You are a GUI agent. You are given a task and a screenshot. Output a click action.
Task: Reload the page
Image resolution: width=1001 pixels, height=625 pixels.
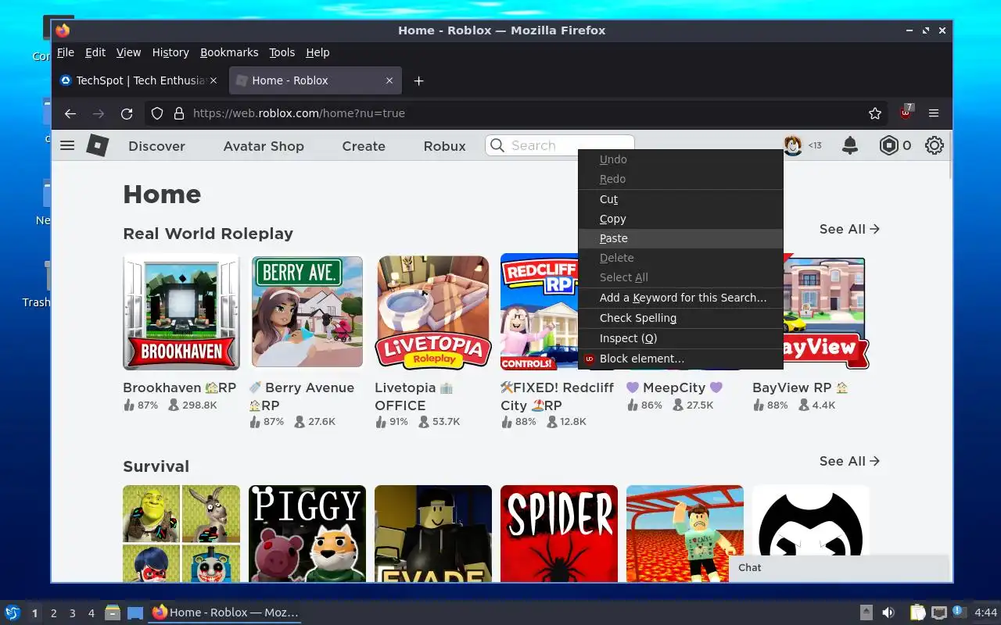point(127,113)
